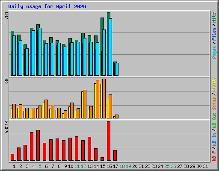Image resolution: width=219 pixels, height=171 pixels.
Task: Click day 22 on the x-axis
Action: tap(148, 166)
